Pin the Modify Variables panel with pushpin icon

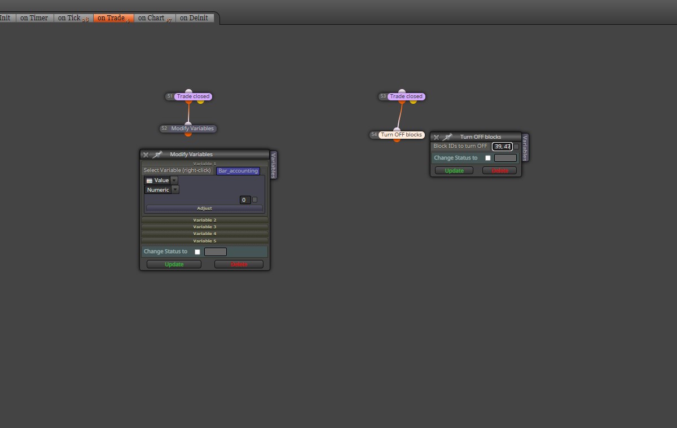coord(157,155)
